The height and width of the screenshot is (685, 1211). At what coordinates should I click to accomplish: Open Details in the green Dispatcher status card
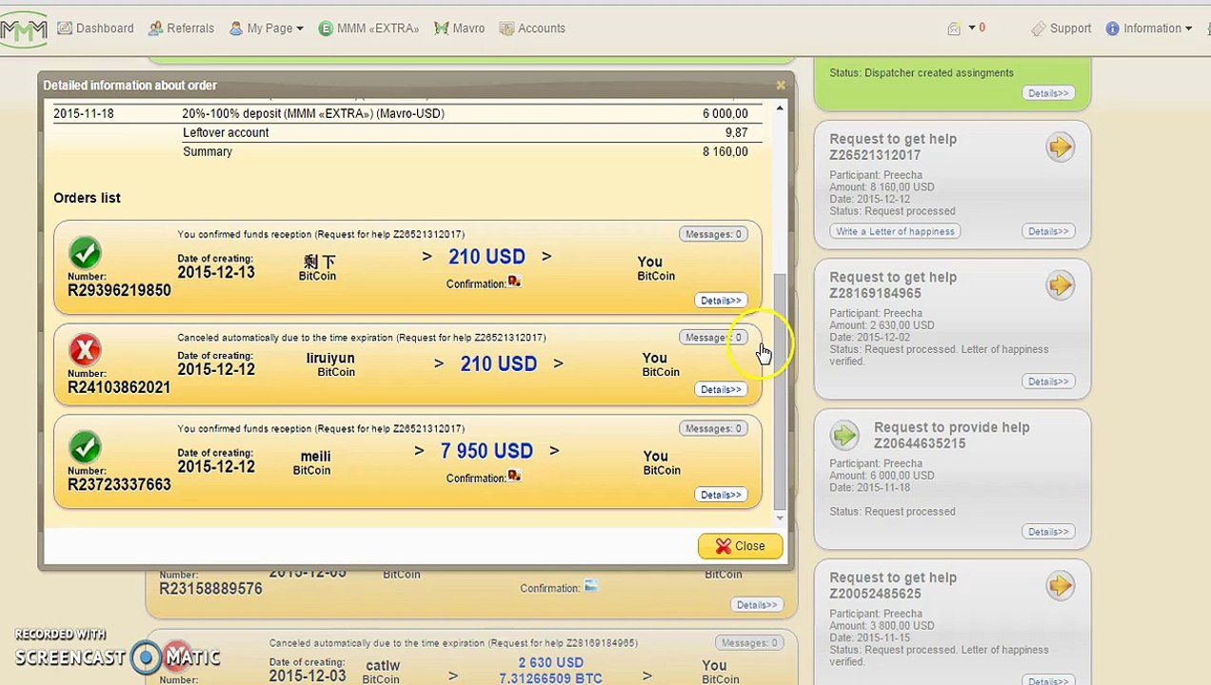coord(1048,93)
